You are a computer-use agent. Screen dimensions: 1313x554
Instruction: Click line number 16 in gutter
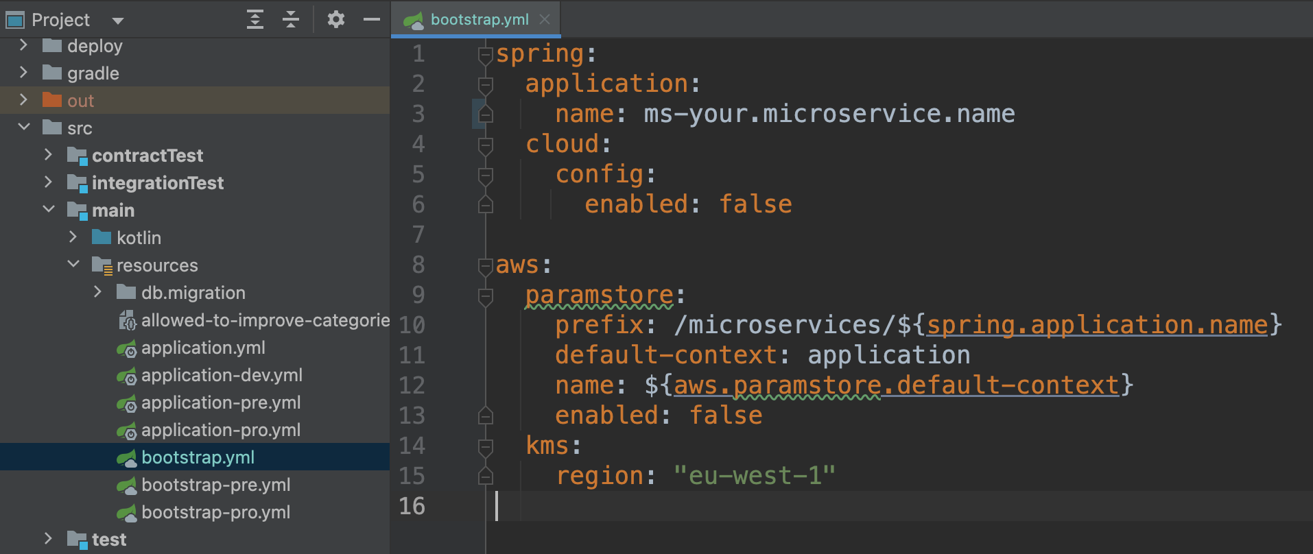pyautogui.click(x=412, y=506)
